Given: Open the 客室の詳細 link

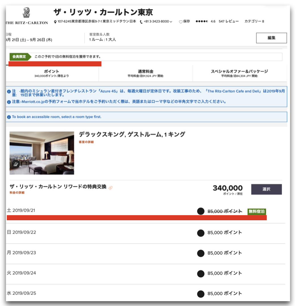Looking at the screenshot, I should pos(86,142).
